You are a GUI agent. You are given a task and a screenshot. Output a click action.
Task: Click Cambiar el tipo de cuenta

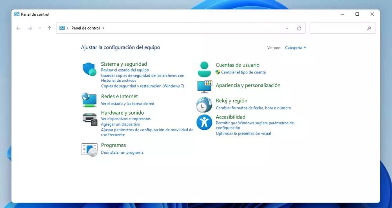(x=243, y=72)
